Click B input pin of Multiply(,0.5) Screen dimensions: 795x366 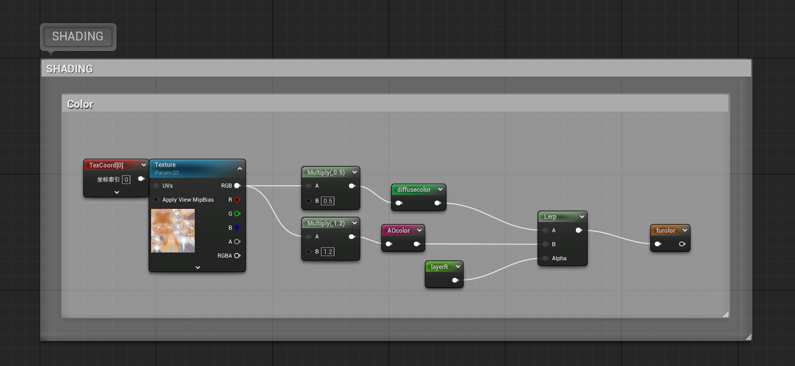tap(309, 201)
